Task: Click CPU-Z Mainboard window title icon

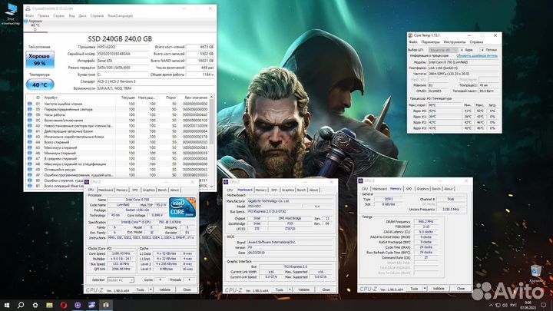Action: click(226, 182)
